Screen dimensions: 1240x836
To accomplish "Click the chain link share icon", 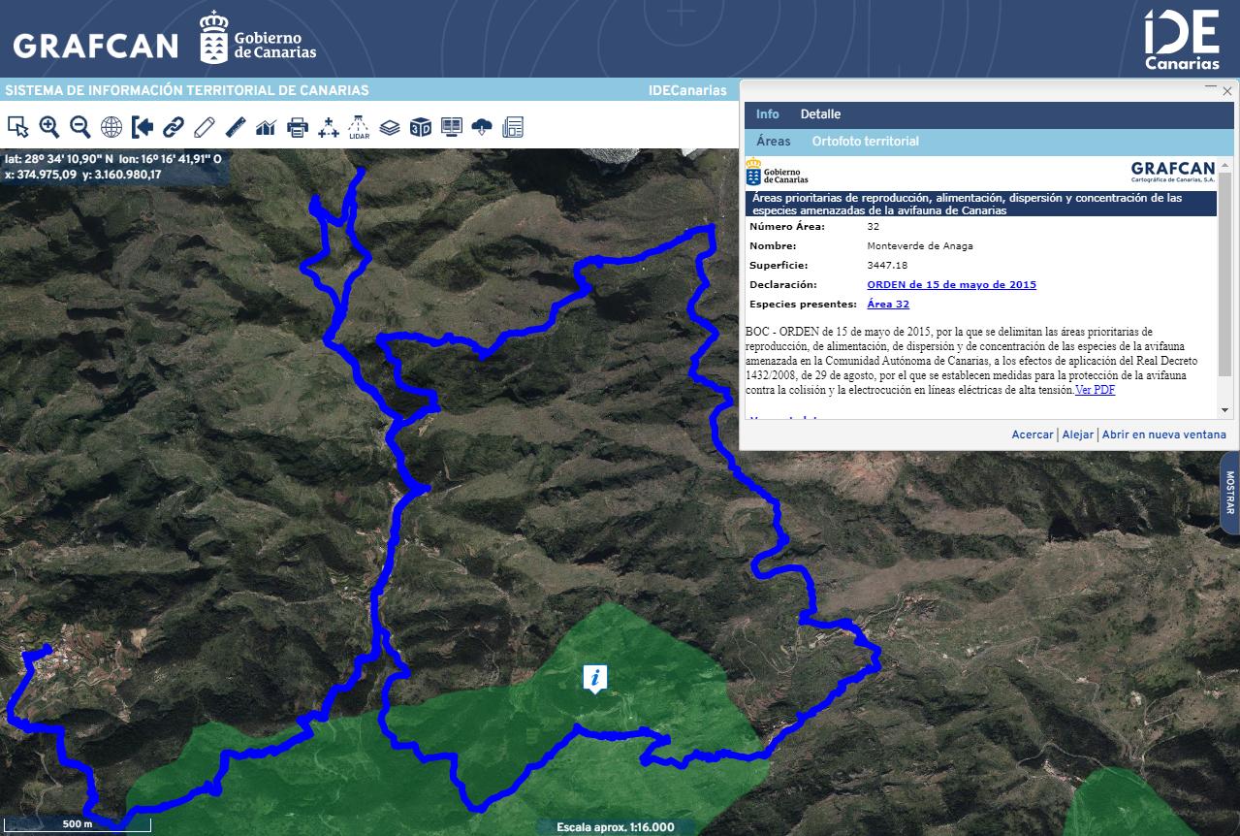I will coord(174,127).
